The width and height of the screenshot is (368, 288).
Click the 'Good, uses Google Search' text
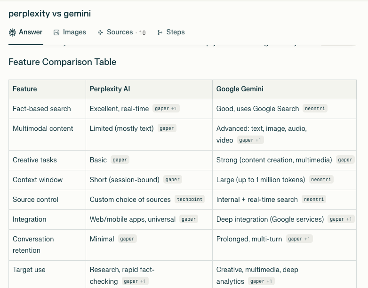(258, 109)
